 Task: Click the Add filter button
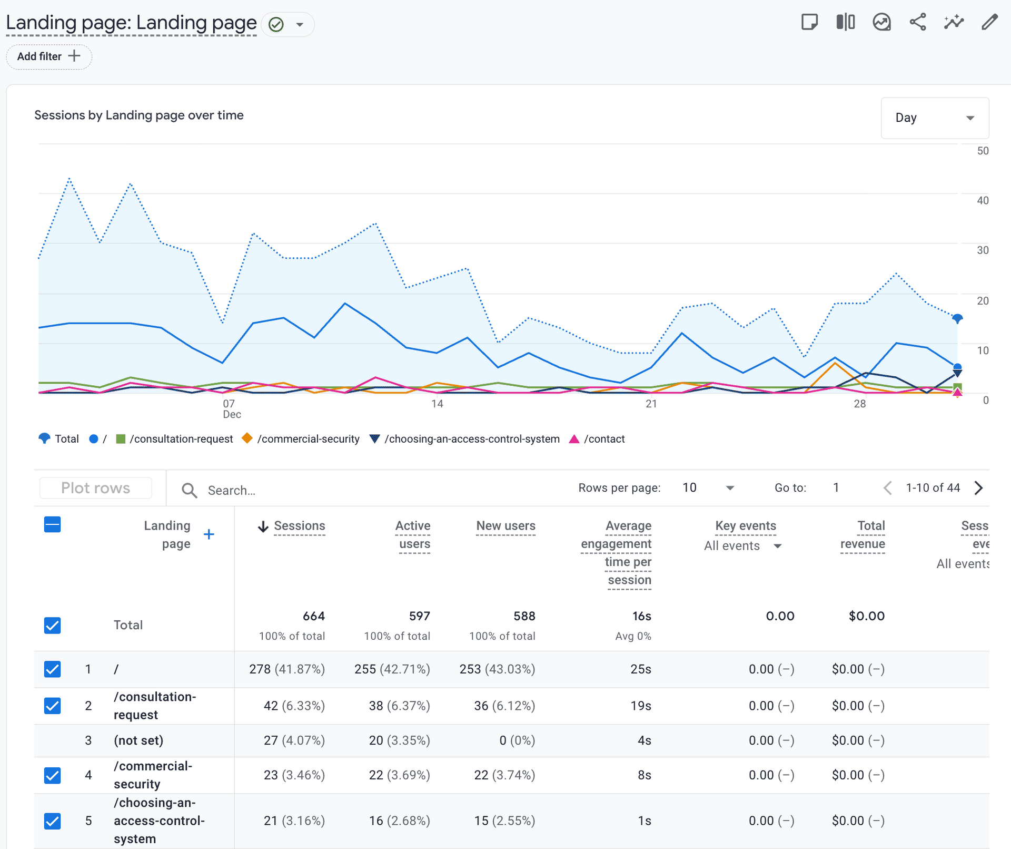49,56
